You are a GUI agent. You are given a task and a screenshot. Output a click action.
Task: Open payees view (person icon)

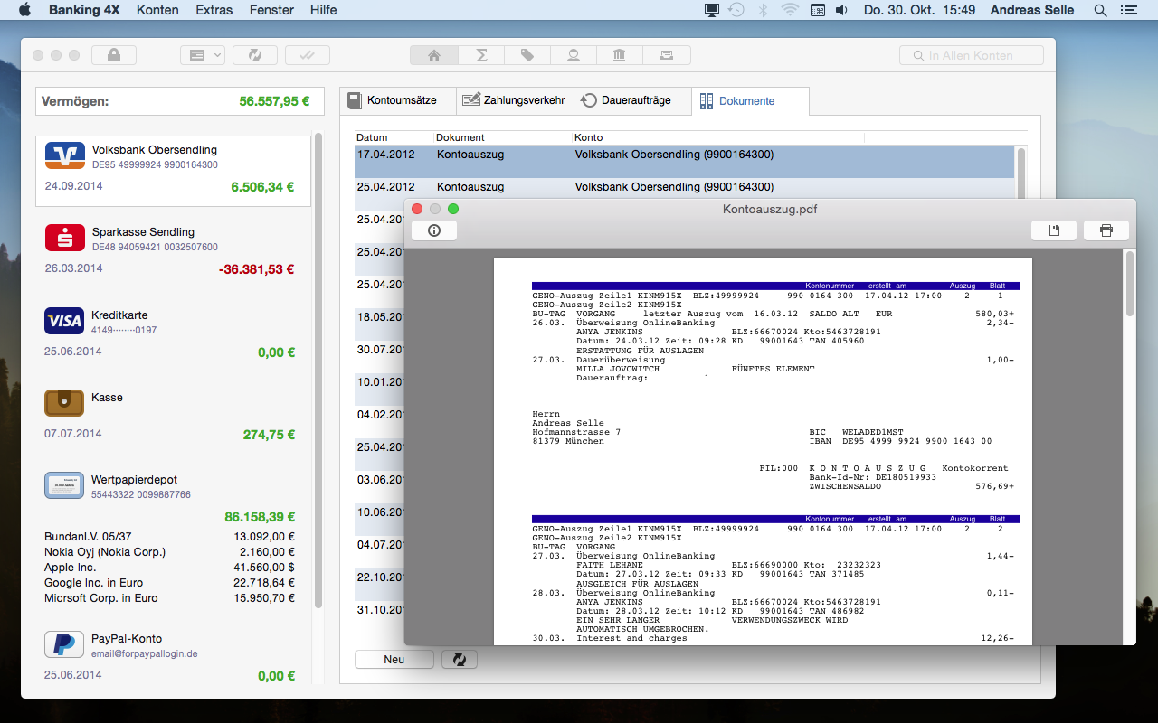(574, 54)
